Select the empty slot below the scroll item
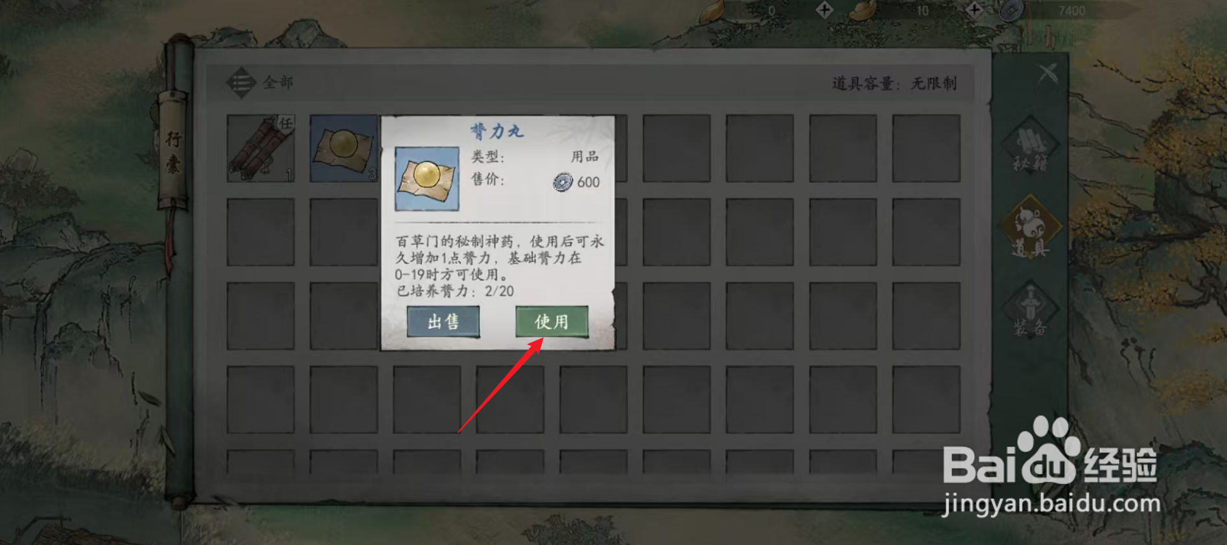The image size is (1227, 545). point(261,232)
